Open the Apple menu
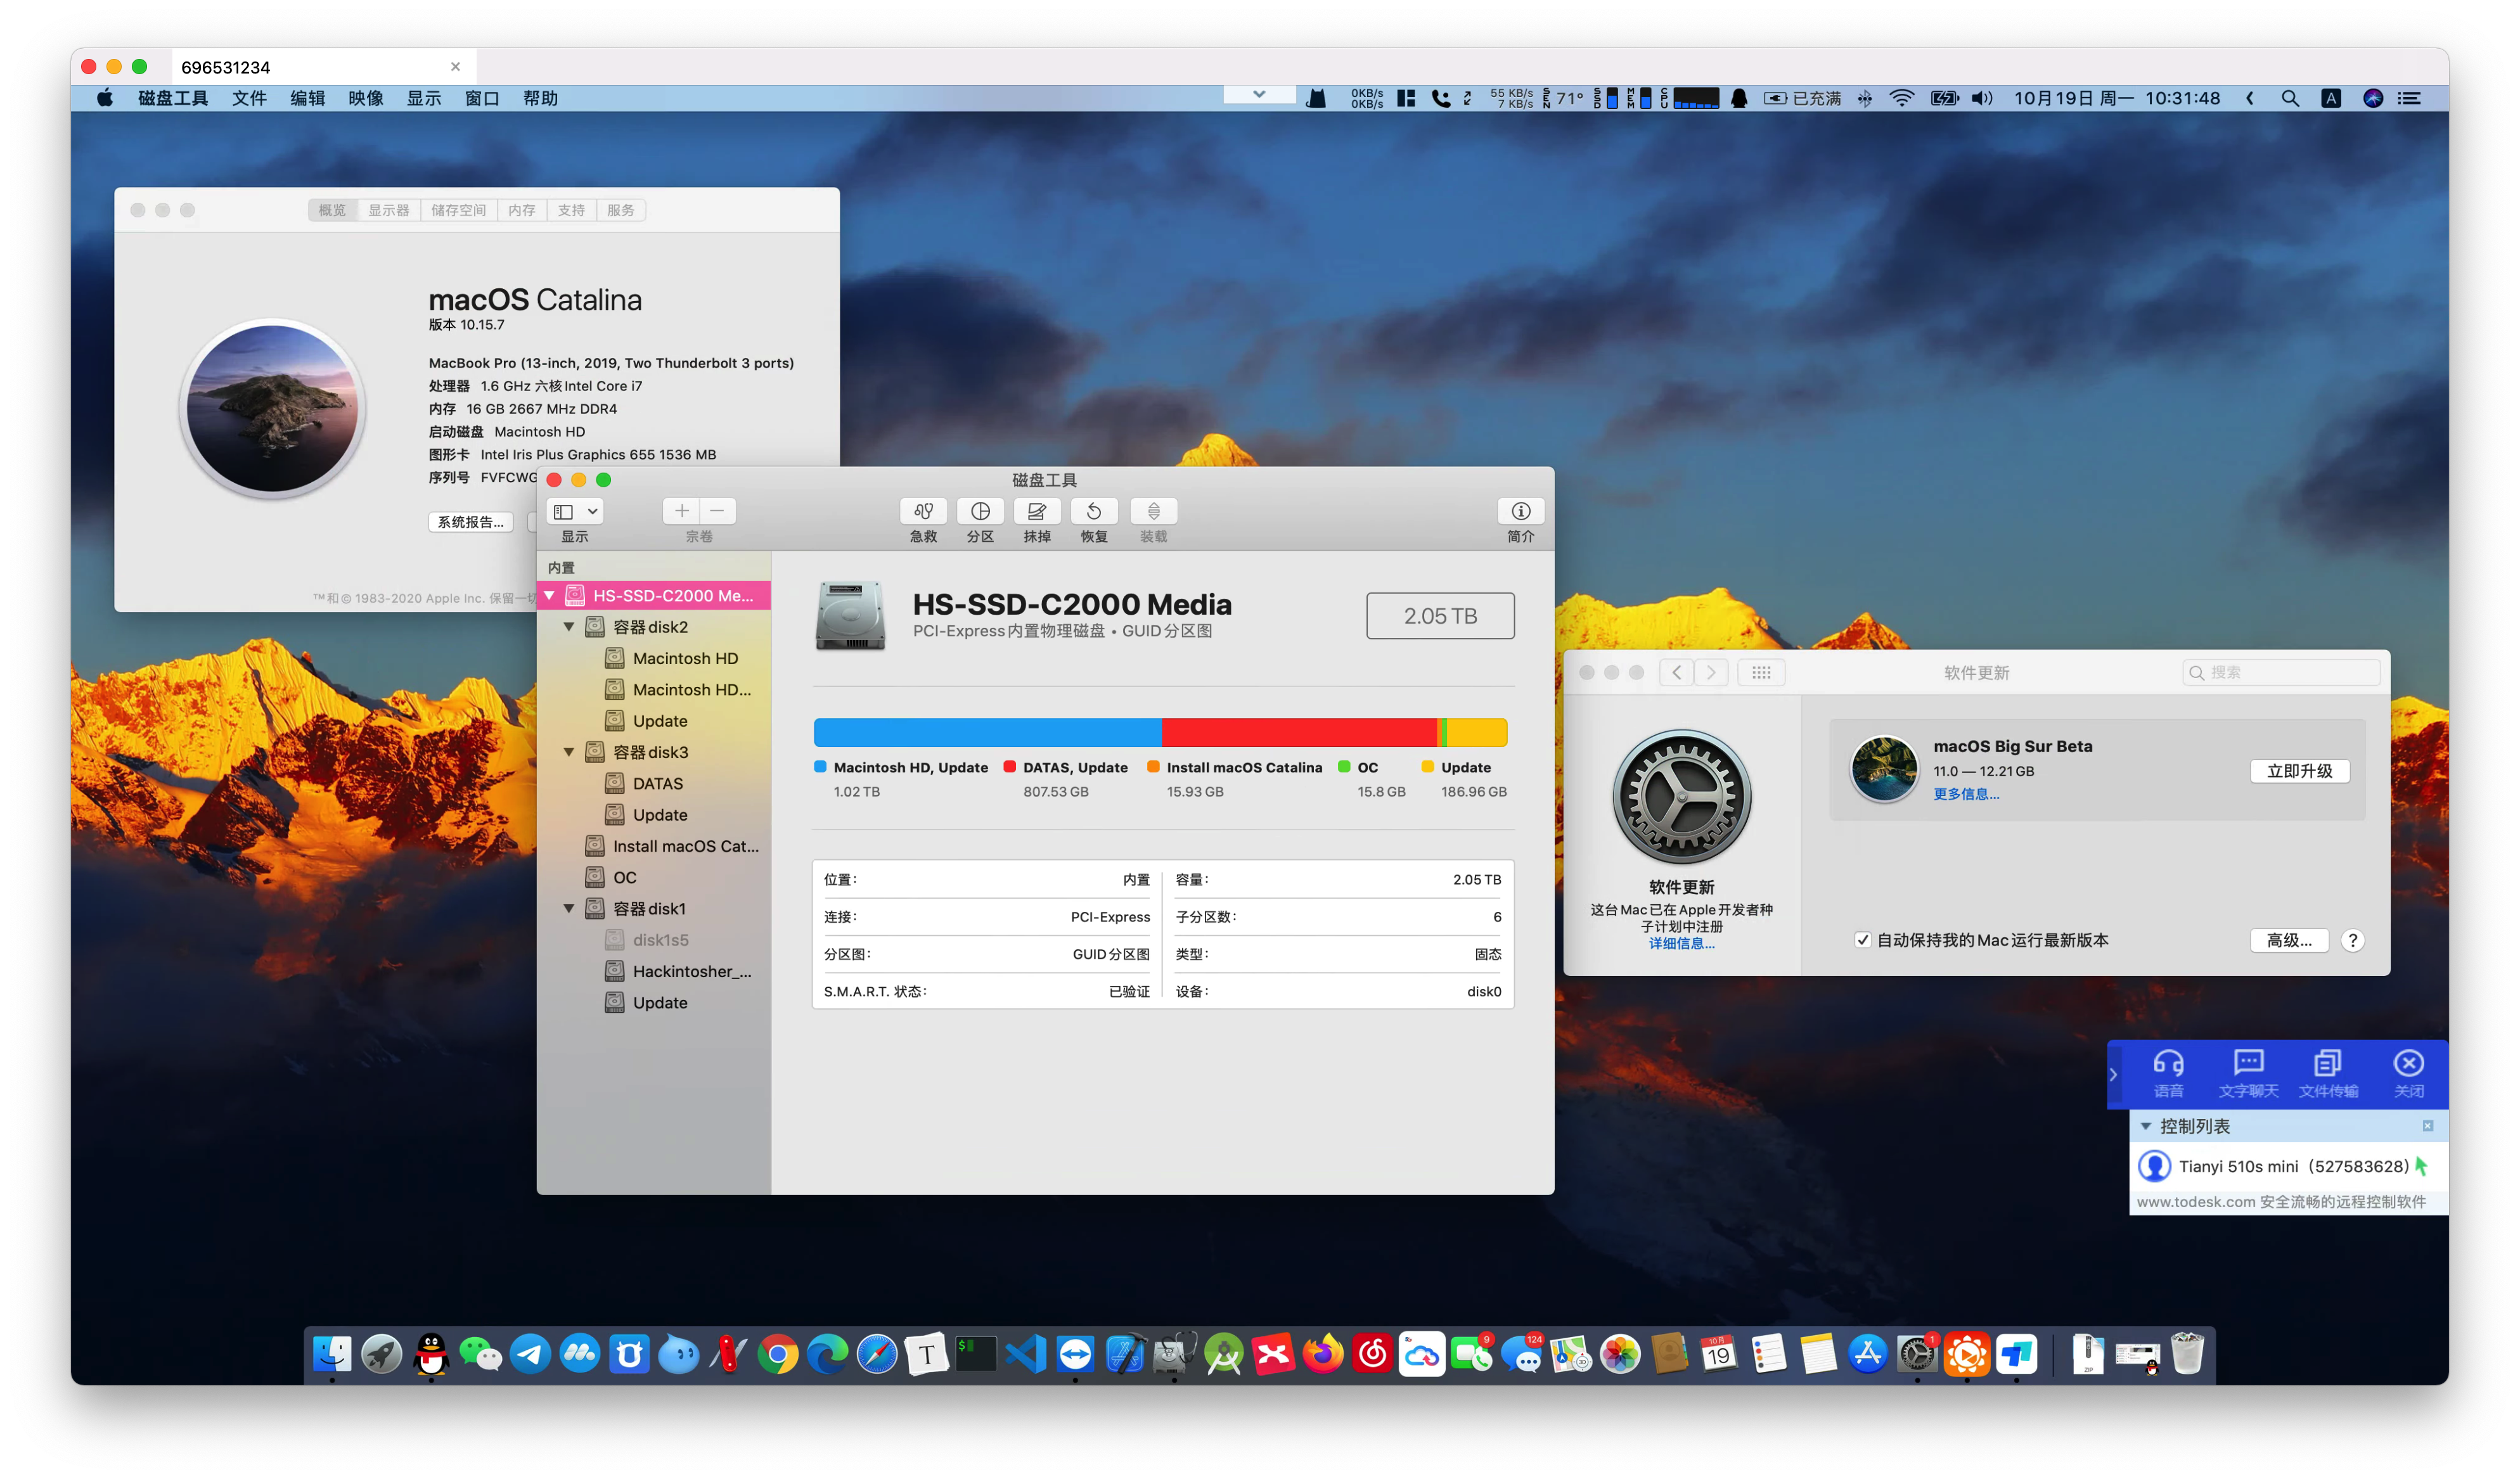Viewport: 2520px width, 1479px height. 105,98
